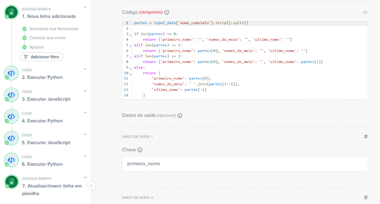This screenshot has height=204, width=380.
Task: Click the code icon for step 4 Executar Python
Action: click(x=11, y=117)
